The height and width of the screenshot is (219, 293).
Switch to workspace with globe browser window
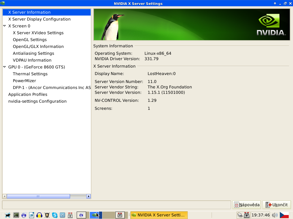point(82,215)
